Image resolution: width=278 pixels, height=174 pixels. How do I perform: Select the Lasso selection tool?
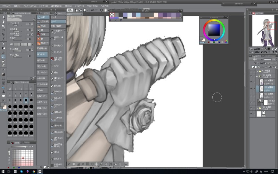pyautogui.click(x=3, y=30)
